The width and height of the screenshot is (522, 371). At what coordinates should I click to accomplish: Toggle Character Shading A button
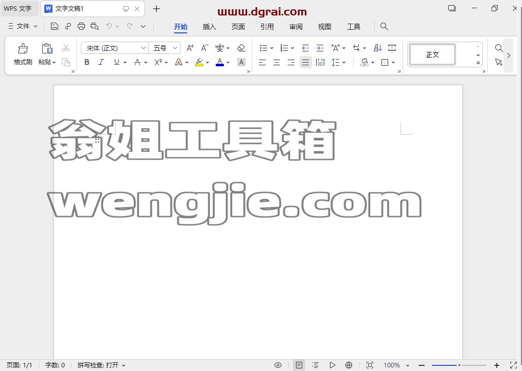tap(241, 62)
